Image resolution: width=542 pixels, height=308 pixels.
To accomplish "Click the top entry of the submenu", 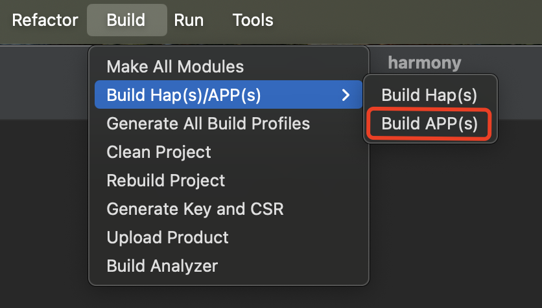I will (x=429, y=96).
